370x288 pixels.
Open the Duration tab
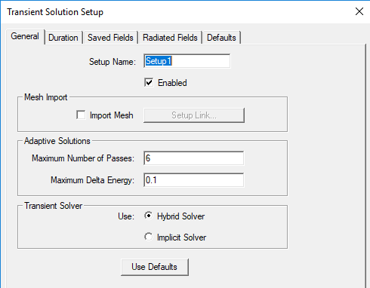click(63, 38)
